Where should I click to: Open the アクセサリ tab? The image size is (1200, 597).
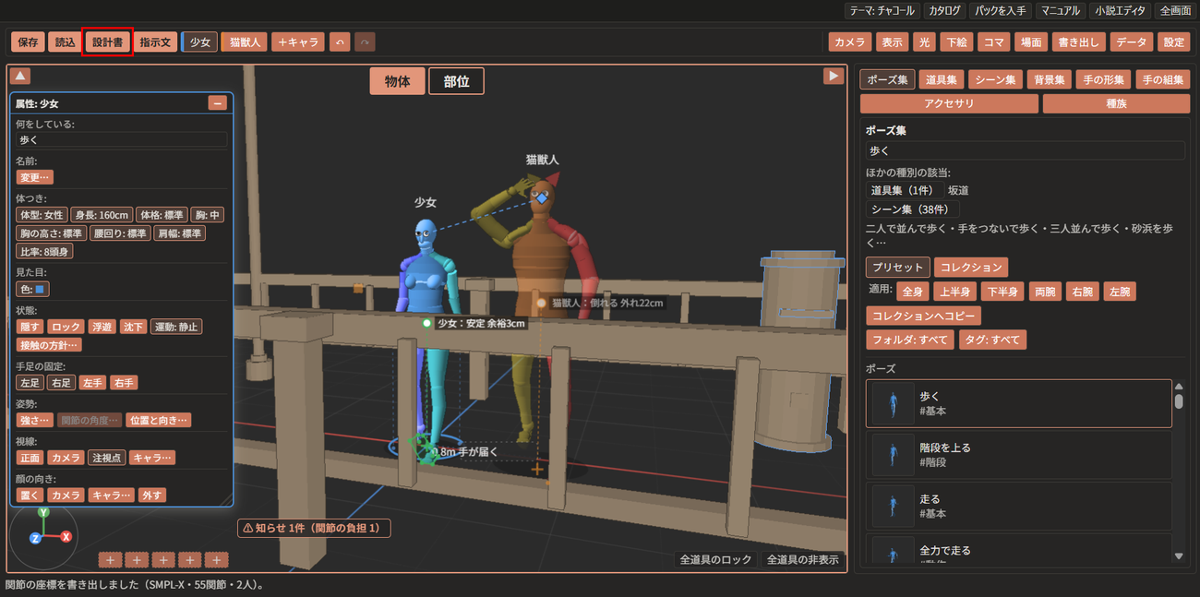coord(948,103)
